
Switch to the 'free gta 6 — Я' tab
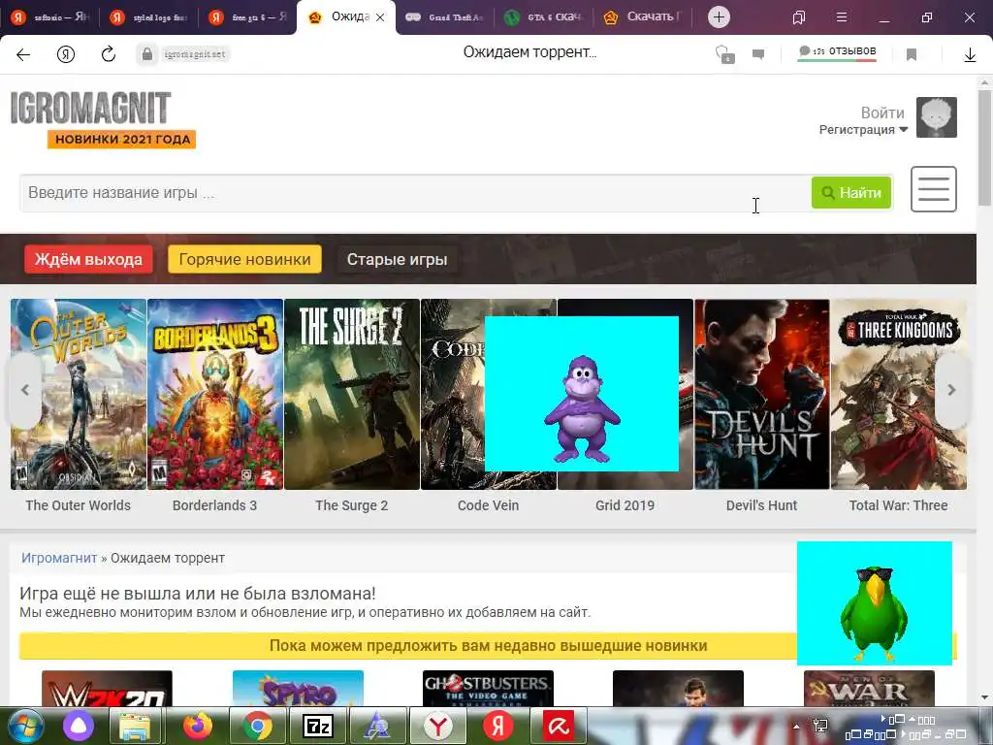coord(247,17)
